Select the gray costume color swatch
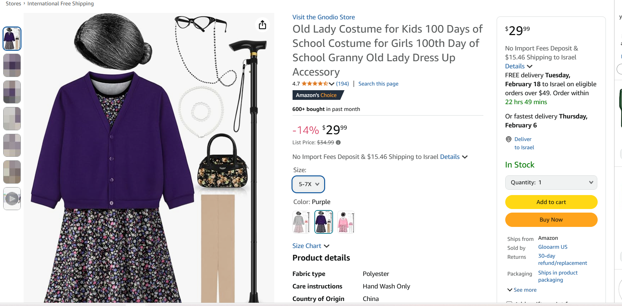Viewport: 622px width, 306px height. pos(301,222)
